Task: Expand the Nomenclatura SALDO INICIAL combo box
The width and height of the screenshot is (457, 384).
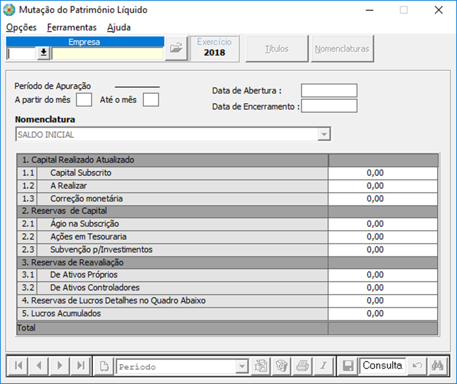Action: tap(324, 135)
